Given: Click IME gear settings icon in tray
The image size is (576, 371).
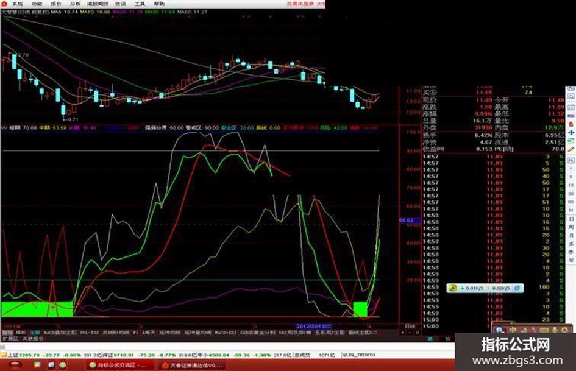Looking at the screenshot, I should tap(564, 330).
